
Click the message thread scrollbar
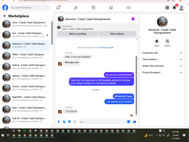[x=136, y=85]
